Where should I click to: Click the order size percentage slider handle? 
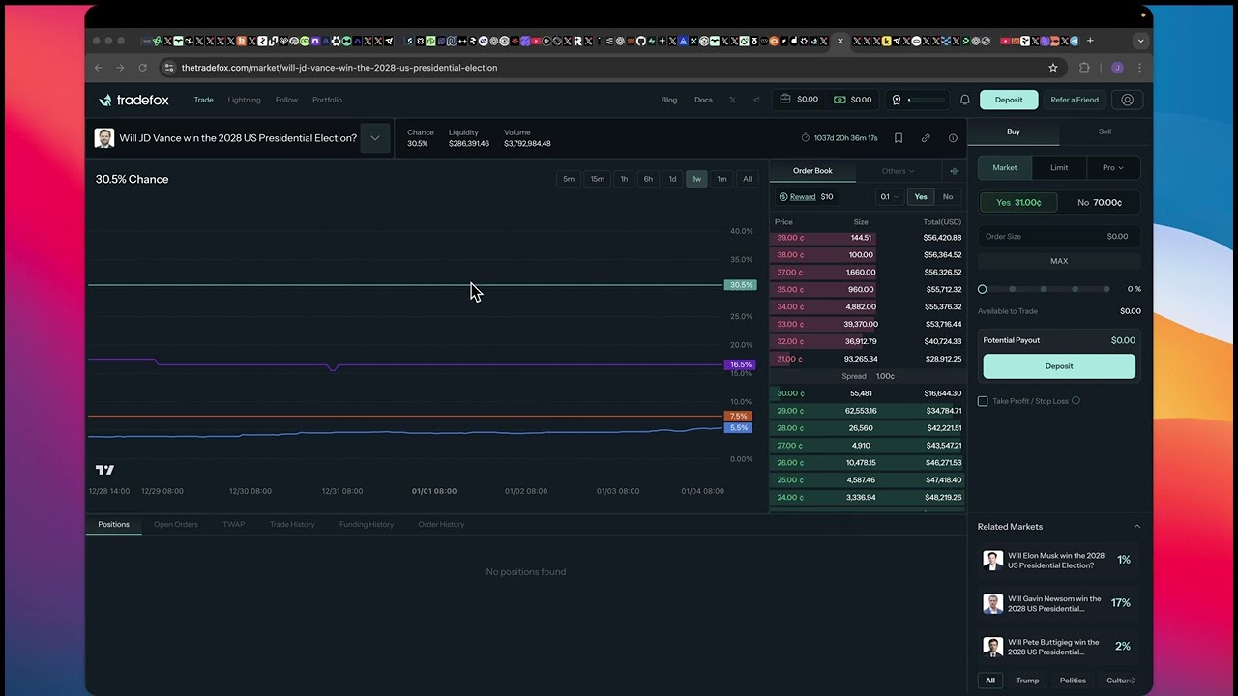983,289
